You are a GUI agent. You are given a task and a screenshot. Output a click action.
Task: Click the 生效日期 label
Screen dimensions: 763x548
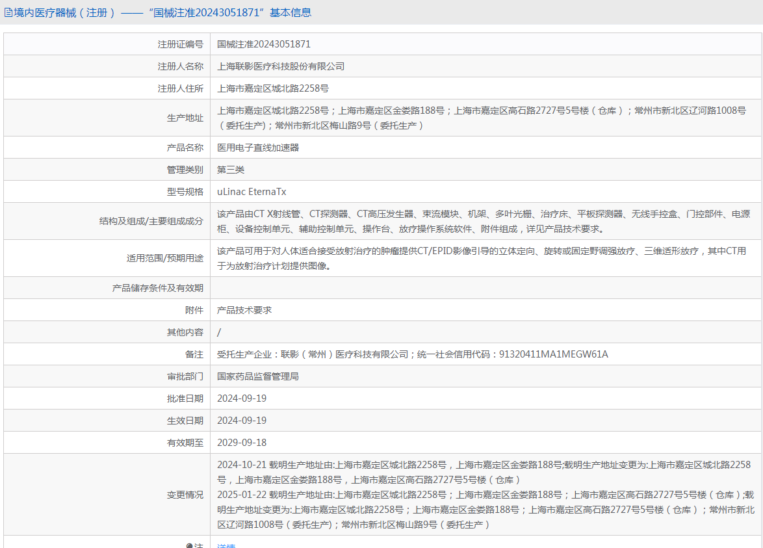tap(185, 421)
